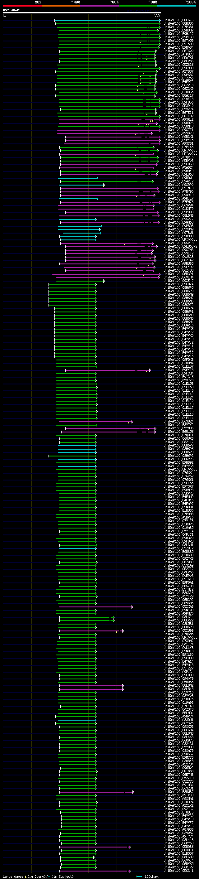
Task: Select hit label UniRef100_B9S277
Action: click(x=178, y=219)
